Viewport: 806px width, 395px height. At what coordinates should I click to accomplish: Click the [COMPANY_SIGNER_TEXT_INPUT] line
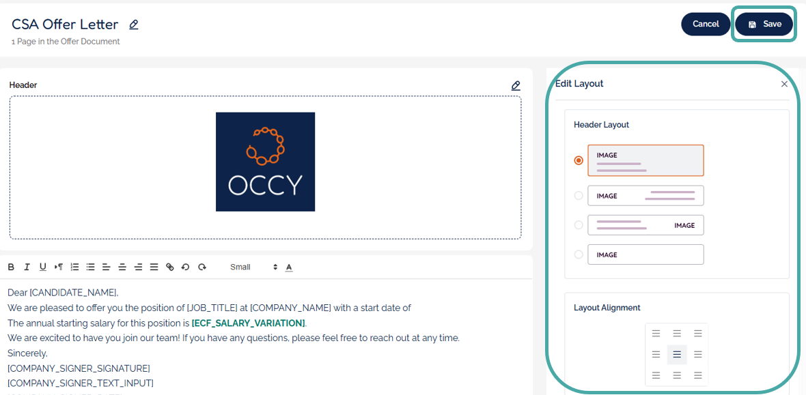point(80,383)
